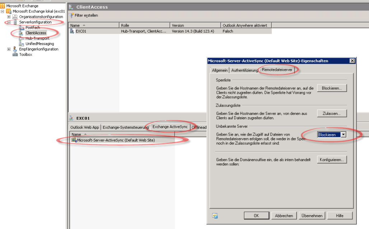Click the ClientAccess tree icon
Viewport: 369px width, 229px height.
(x=22, y=33)
